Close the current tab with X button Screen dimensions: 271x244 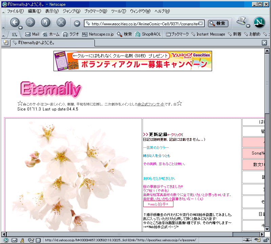click(264, 43)
